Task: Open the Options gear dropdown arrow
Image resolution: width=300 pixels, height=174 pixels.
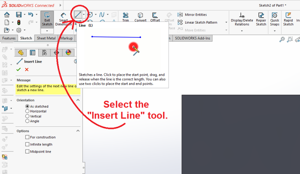Action: [24, 30]
